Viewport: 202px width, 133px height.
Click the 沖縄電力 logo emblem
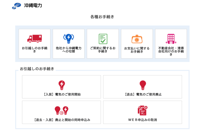click(16, 6)
